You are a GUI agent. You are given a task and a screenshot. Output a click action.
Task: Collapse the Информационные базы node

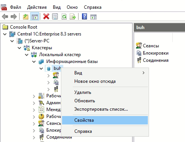point(34,61)
